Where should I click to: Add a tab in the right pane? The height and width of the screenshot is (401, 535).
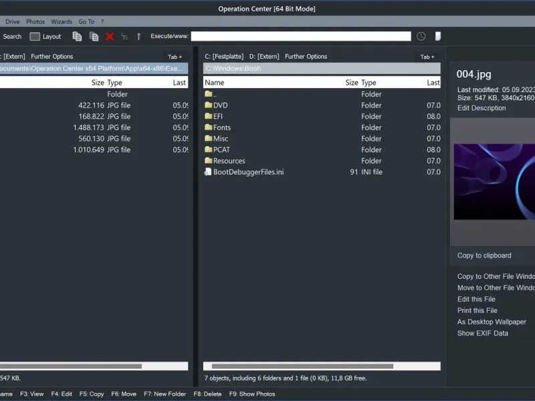[x=427, y=57]
